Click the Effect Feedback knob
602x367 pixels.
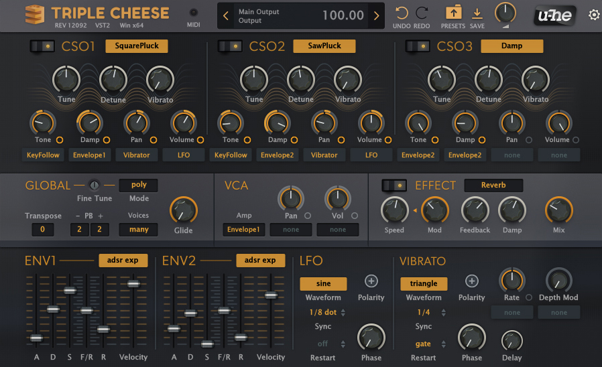tap(475, 210)
